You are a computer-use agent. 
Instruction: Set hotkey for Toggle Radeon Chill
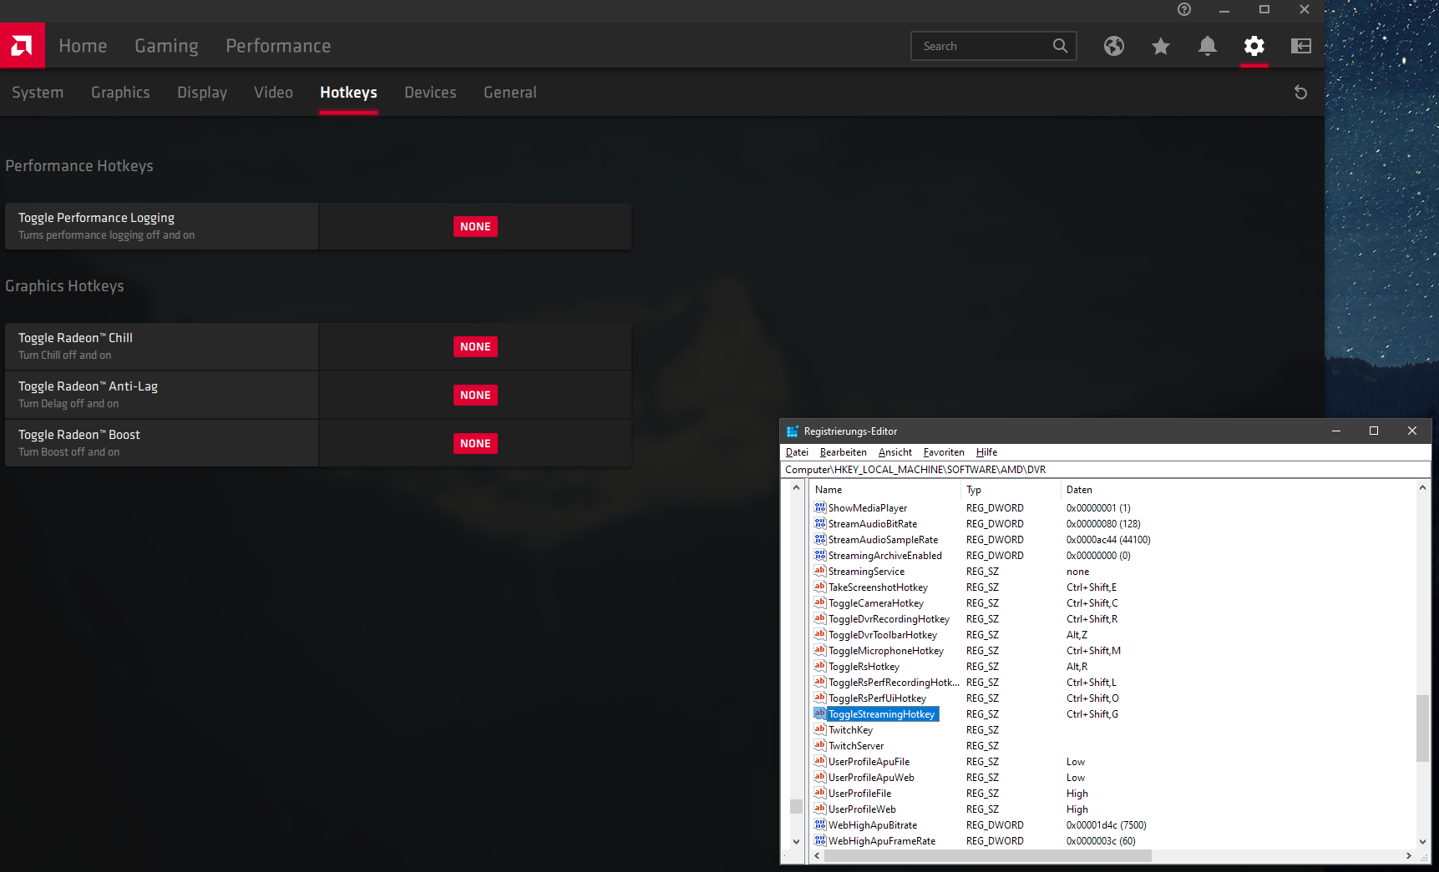click(475, 346)
